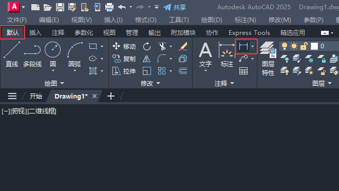Toggle layer on/off lightbulb
Screen dimensions: 339x191
point(285,46)
